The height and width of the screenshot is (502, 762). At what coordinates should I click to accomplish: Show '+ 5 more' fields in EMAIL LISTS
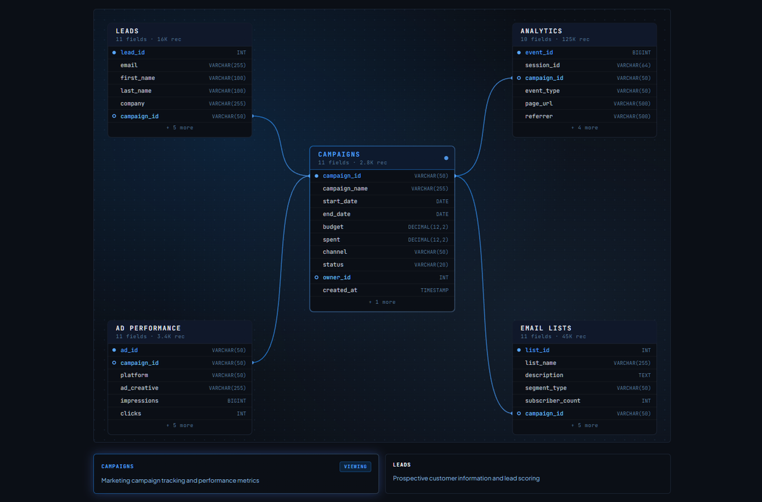(x=584, y=425)
